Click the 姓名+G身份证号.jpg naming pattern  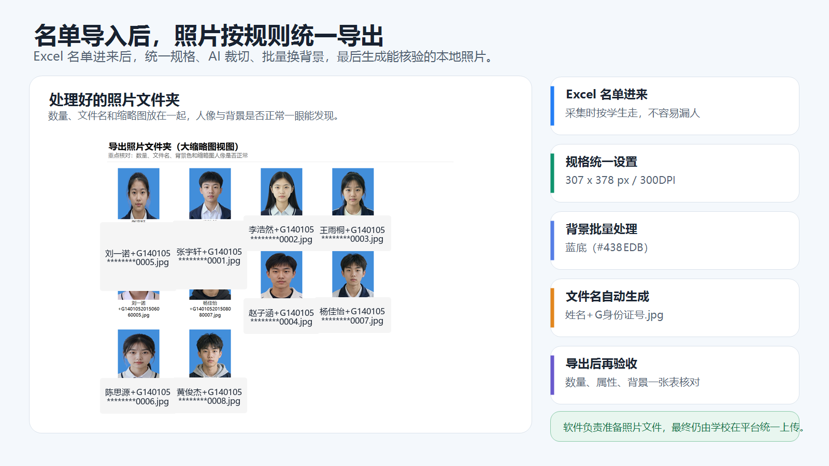click(x=614, y=315)
